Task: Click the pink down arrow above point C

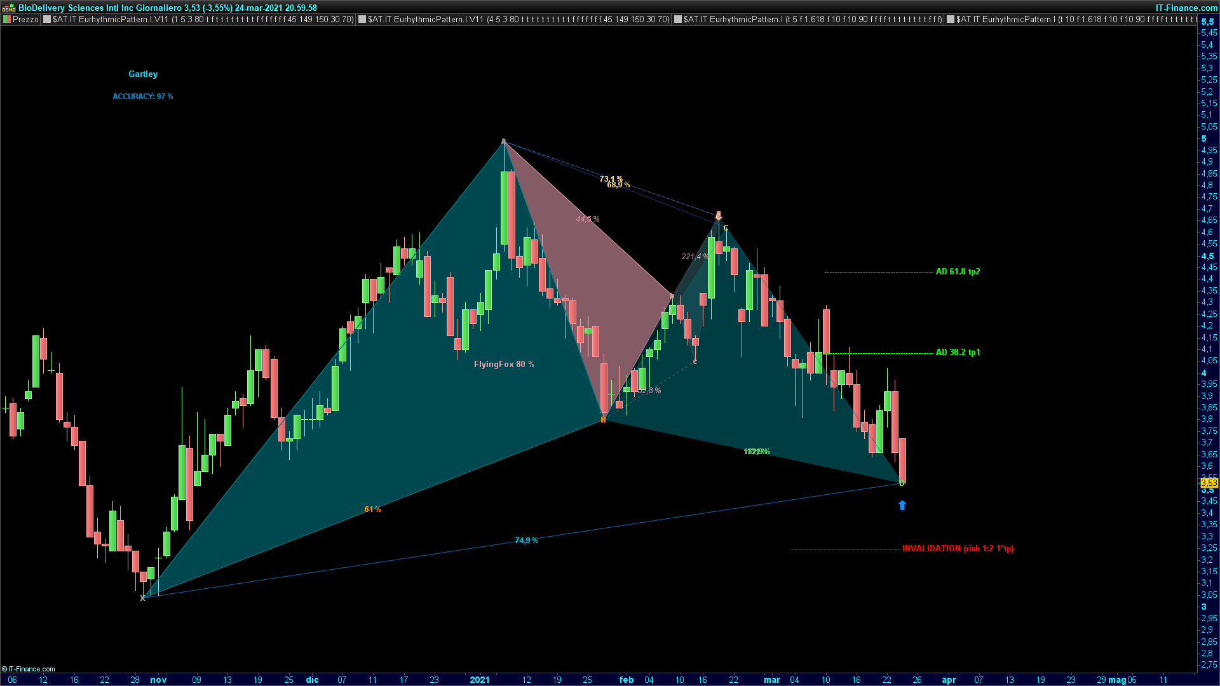Action: 719,215
